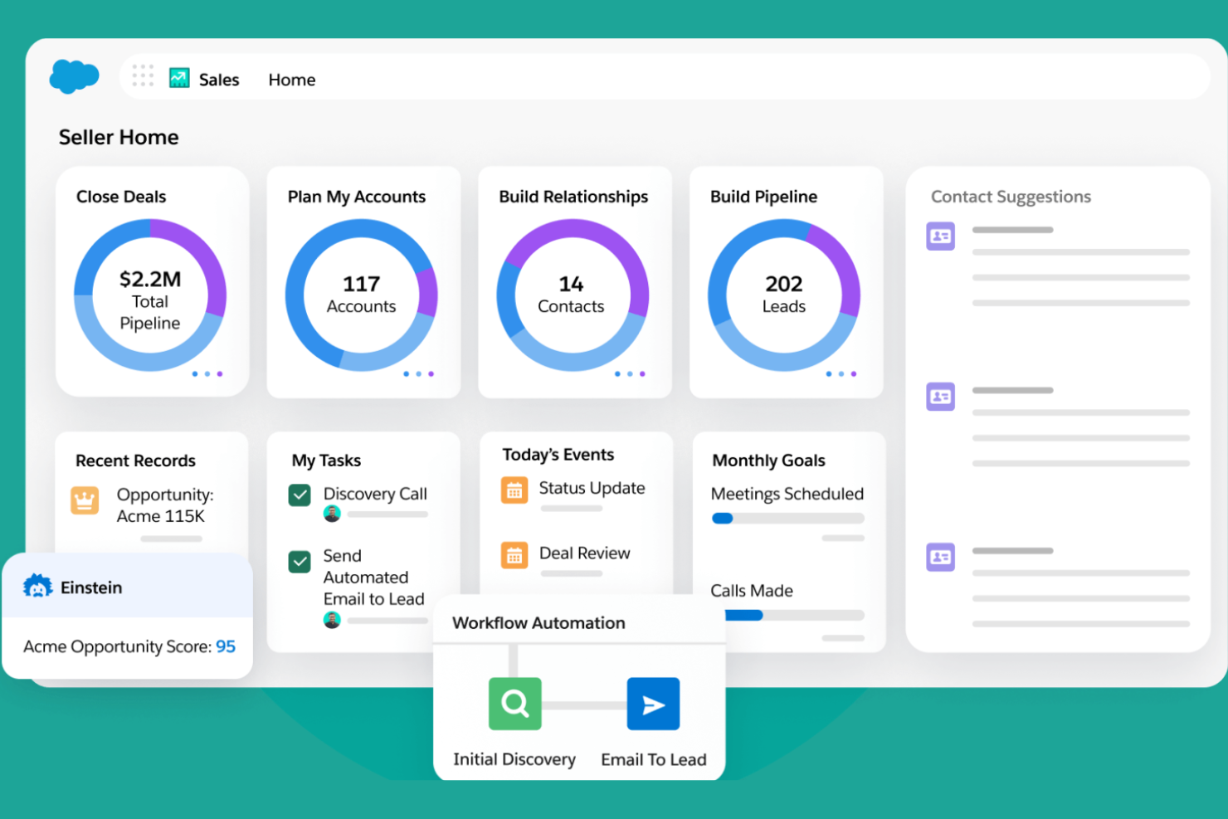Open the Close Deals card title
The image size is (1228, 819).
[121, 197]
